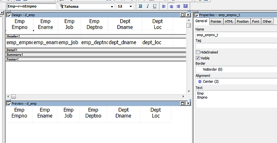The image size is (277, 143).
Task: Switch to General properties tab
Action: point(201,21)
